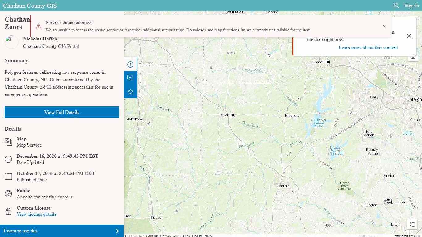This screenshot has height=237, width=422.
Task: Click the View Full Details button
Action: click(x=61, y=112)
